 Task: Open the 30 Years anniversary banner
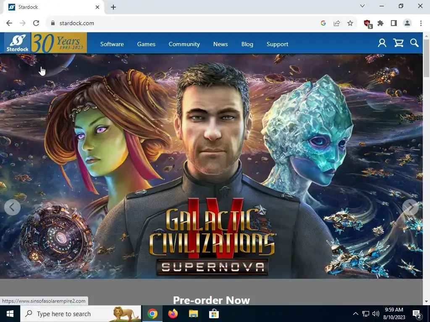pyautogui.click(x=59, y=43)
